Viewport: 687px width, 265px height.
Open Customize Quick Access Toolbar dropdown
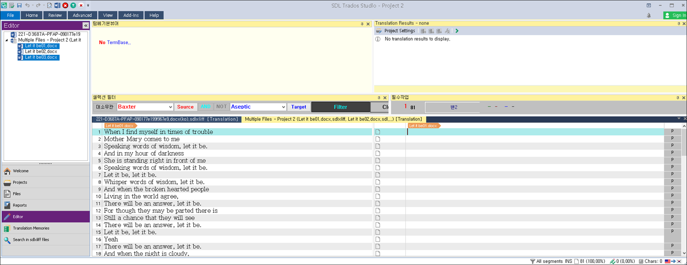pos(88,5)
